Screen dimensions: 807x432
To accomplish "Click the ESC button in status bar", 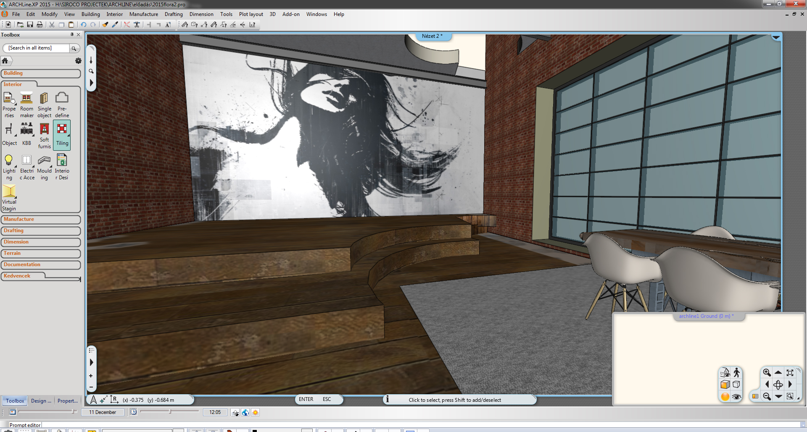I will pyautogui.click(x=327, y=399).
